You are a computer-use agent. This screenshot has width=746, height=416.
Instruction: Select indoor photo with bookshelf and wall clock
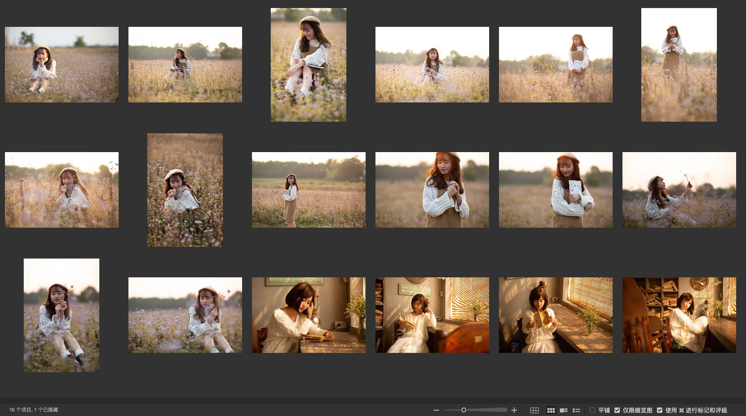[679, 315]
